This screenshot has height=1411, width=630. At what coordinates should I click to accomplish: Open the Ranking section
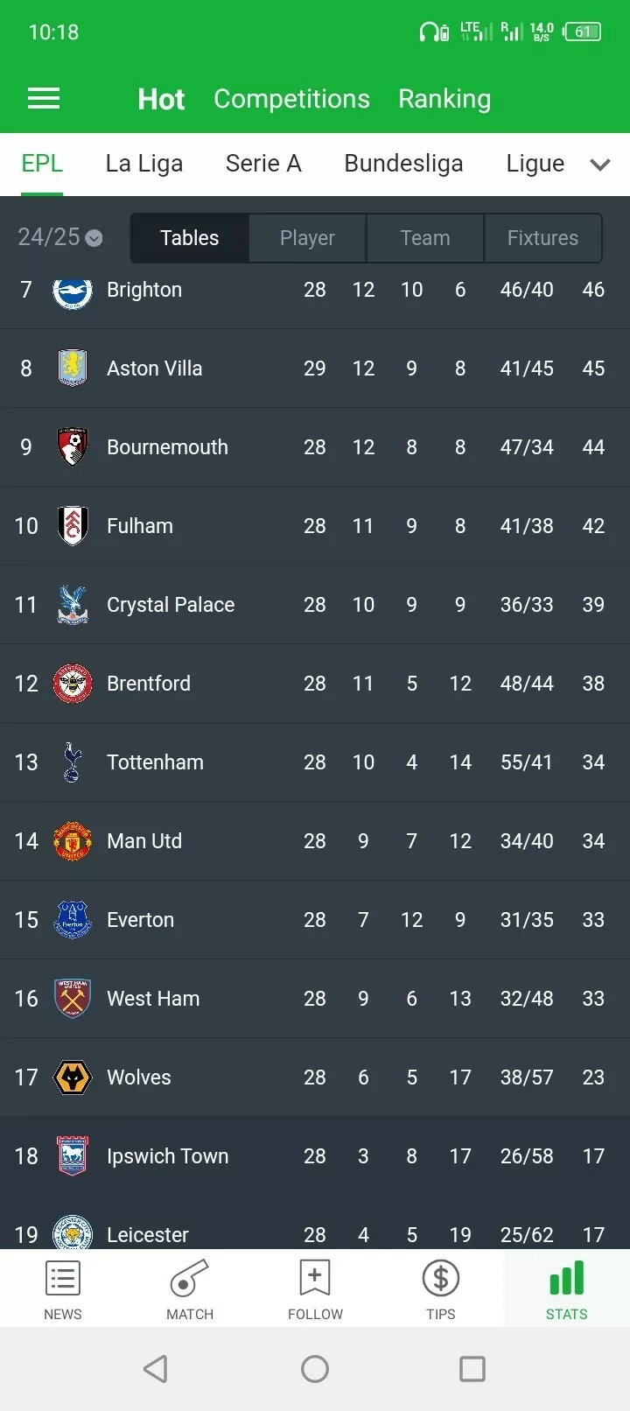coord(444,99)
